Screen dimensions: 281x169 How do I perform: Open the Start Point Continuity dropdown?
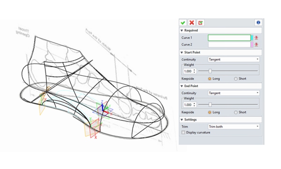tap(234, 60)
